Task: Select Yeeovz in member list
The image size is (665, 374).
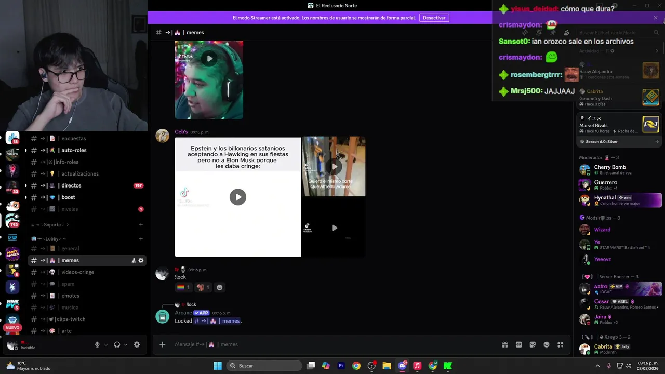Action: pos(619,259)
